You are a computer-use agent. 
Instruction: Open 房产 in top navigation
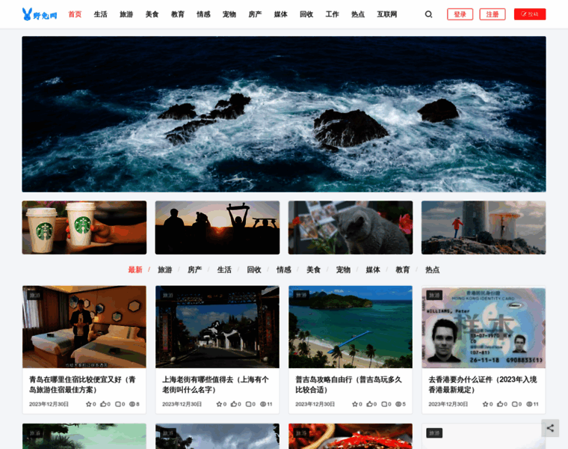coord(255,14)
